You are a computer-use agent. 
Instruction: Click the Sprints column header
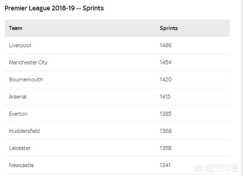[169, 28]
